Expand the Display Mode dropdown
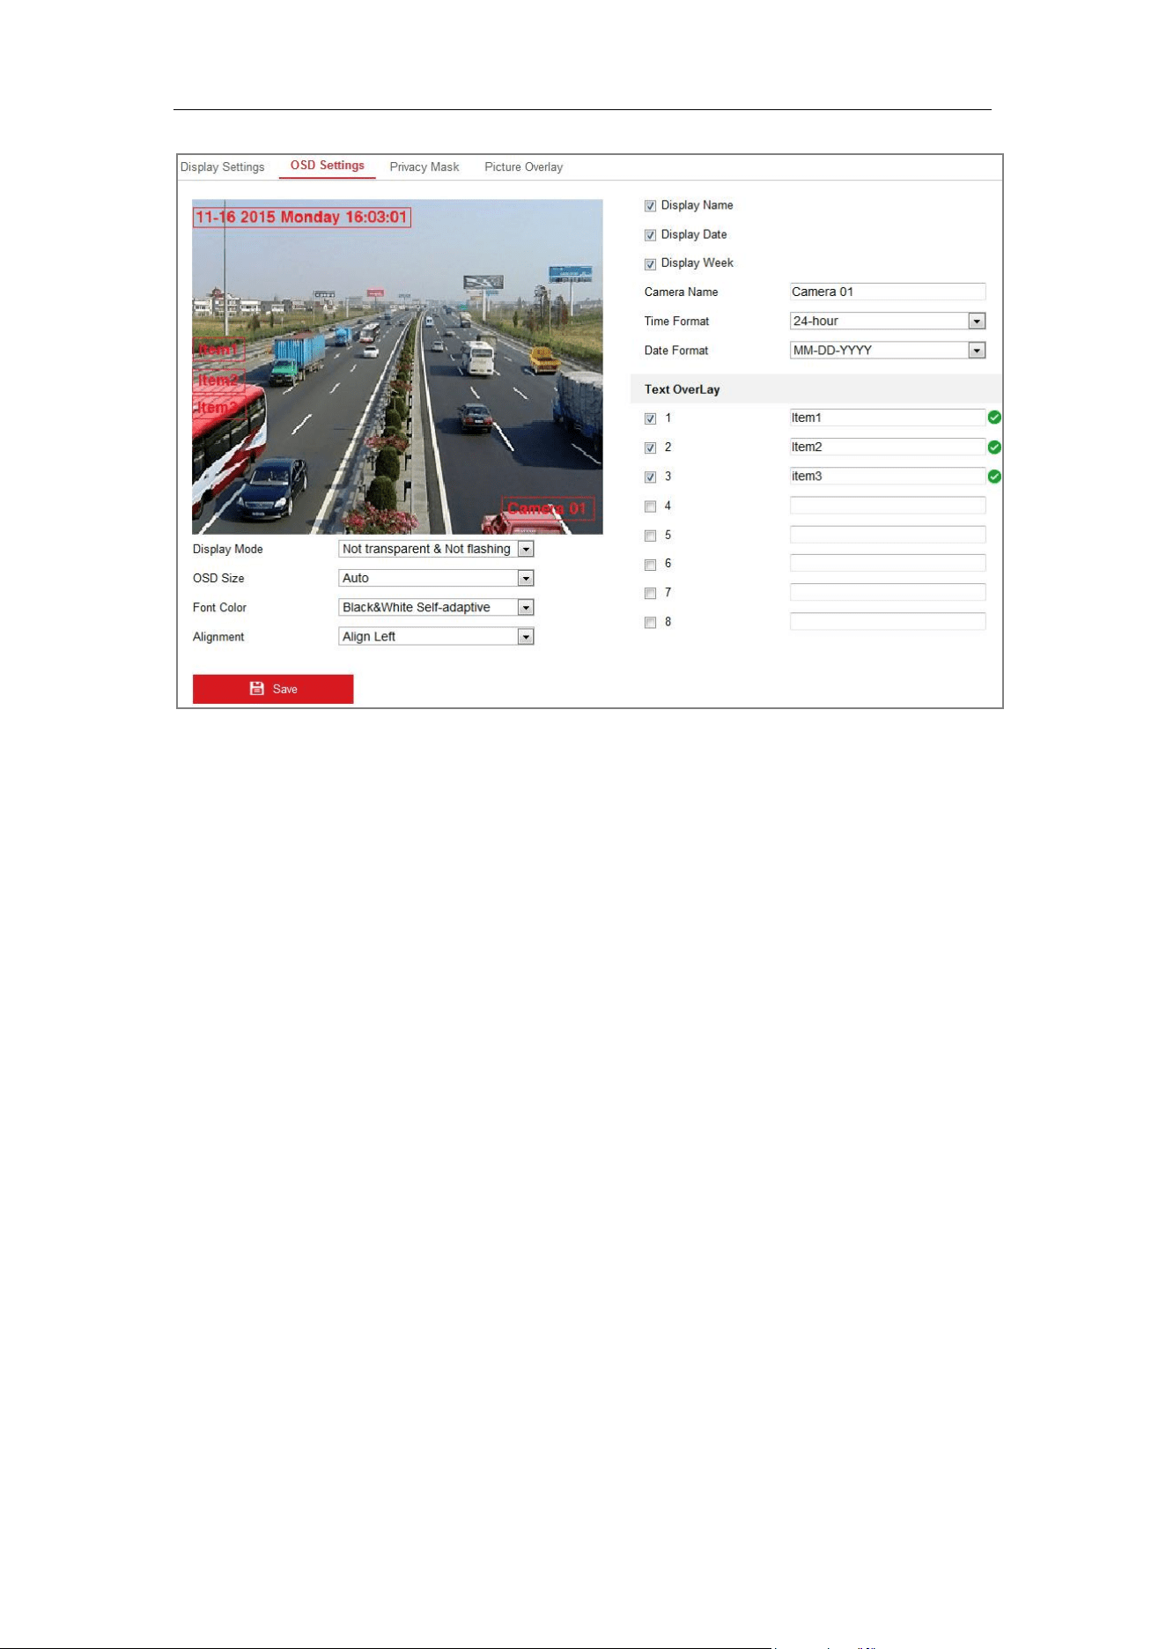 [x=437, y=549]
